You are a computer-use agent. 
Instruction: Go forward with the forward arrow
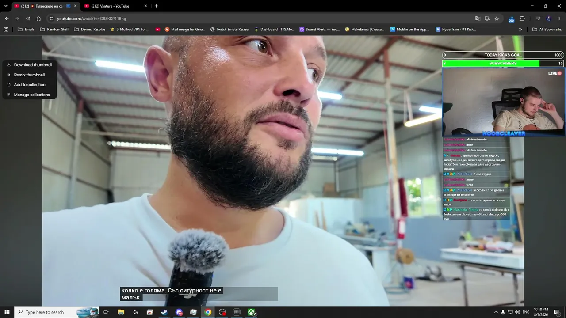[17, 19]
